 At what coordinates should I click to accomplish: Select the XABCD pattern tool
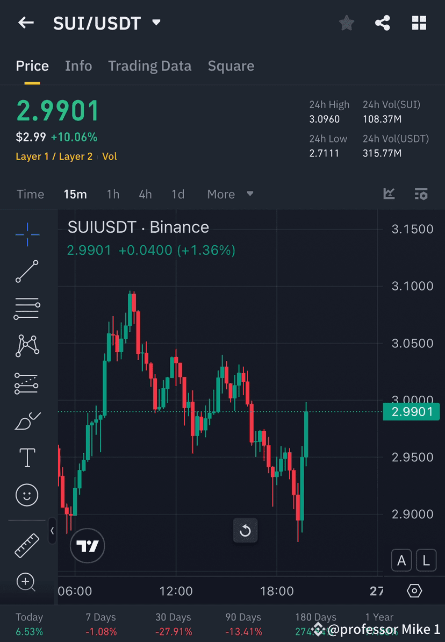pos(27,346)
